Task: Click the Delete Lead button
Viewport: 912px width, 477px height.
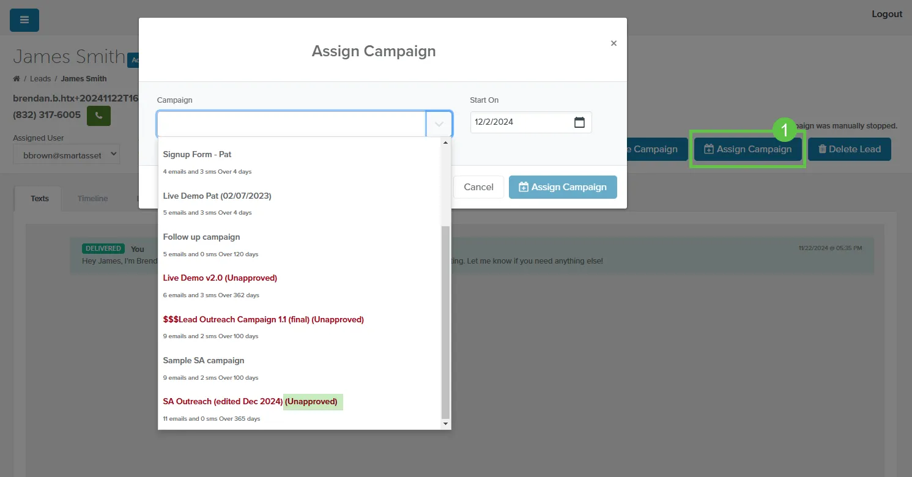Action: point(849,149)
